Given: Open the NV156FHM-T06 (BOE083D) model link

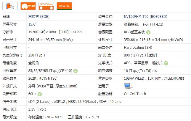Looking at the screenshot, I should pyautogui.click(x=145, y=17).
